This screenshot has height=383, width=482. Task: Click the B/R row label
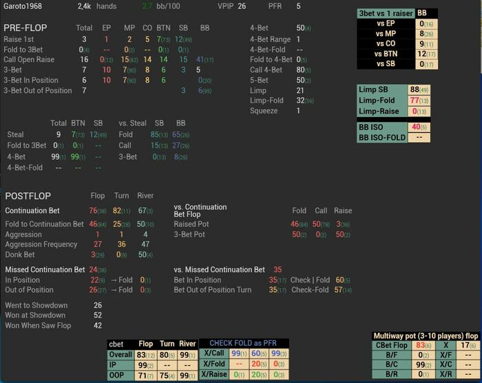[391, 374]
